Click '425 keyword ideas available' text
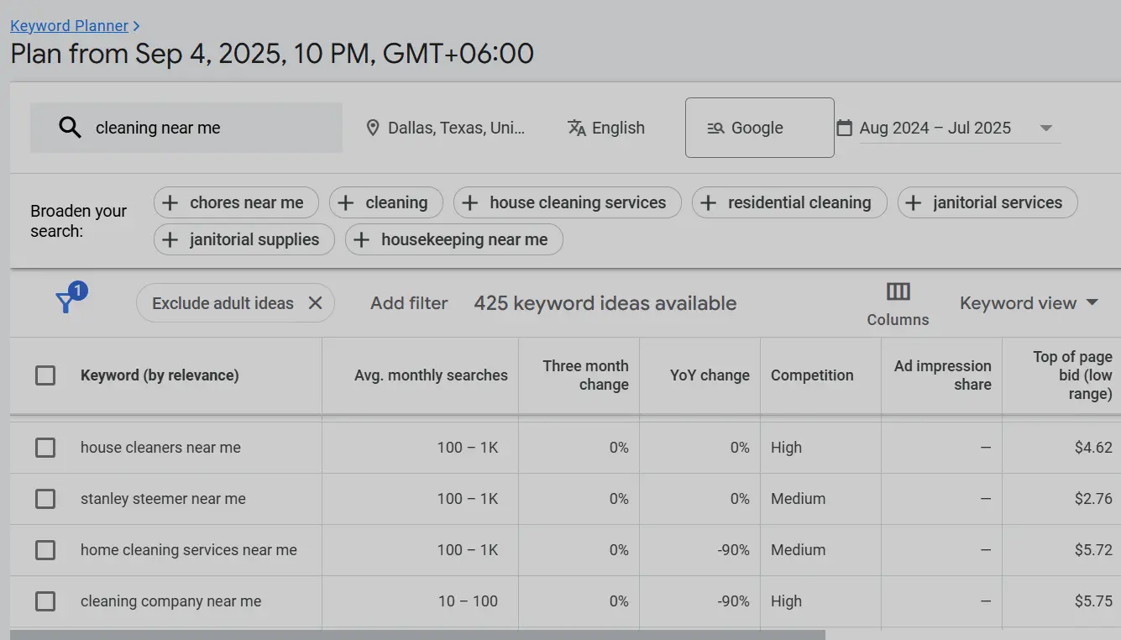Viewport: 1121px width, 640px height. (x=605, y=303)
